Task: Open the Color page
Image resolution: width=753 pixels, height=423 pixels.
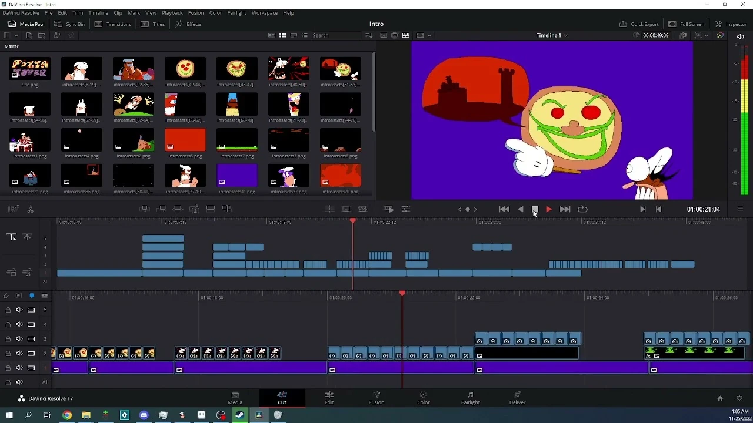Action: 423,398
